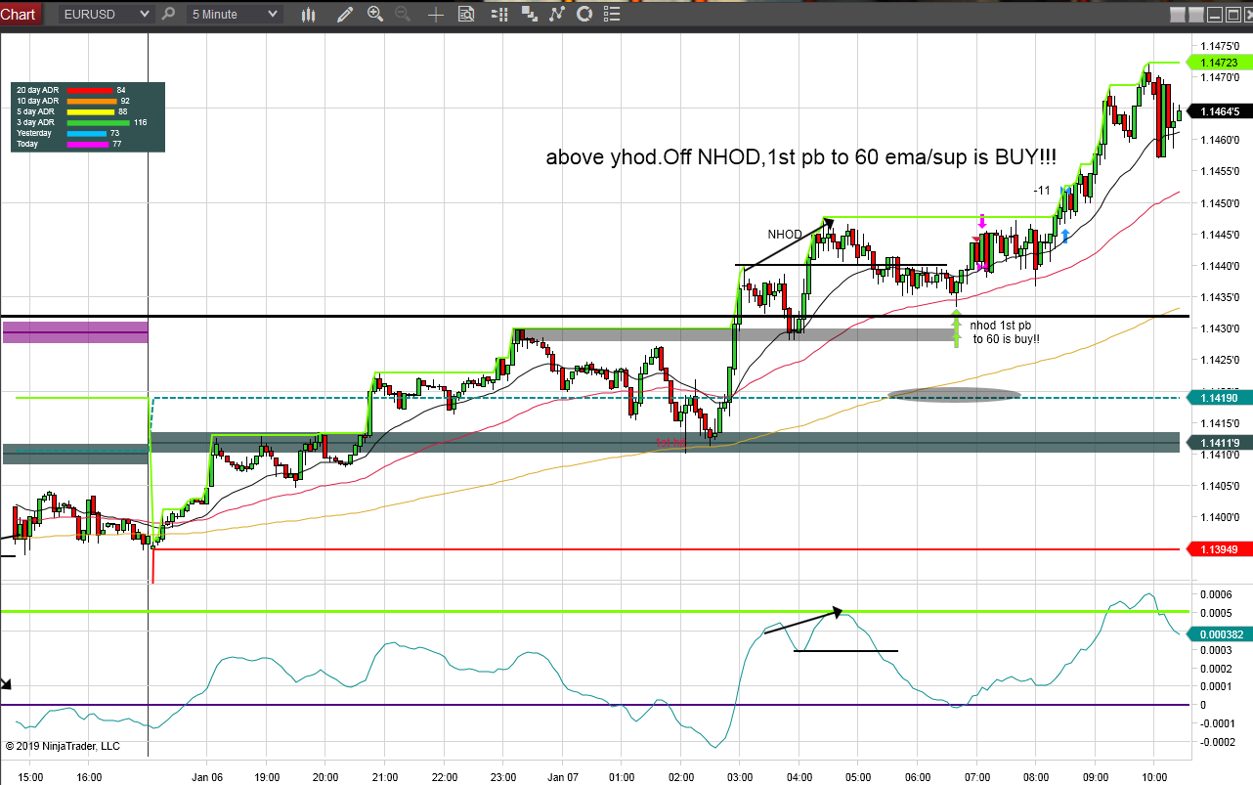Screen dimensions: 1253x785
Task: Click the zoom in magnifier icon
Action: (375, 15)
